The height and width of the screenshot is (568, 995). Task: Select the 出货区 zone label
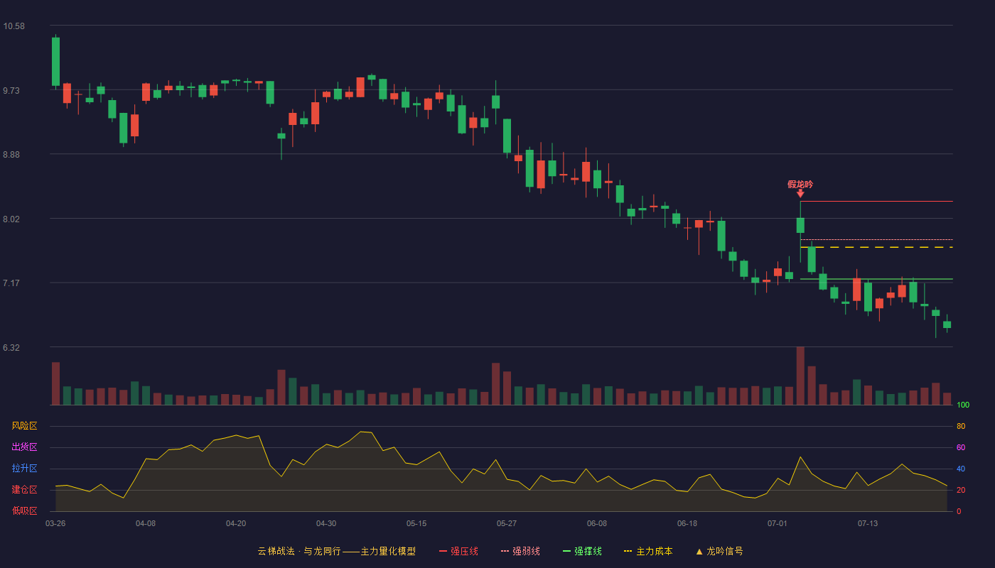(24, 447)
